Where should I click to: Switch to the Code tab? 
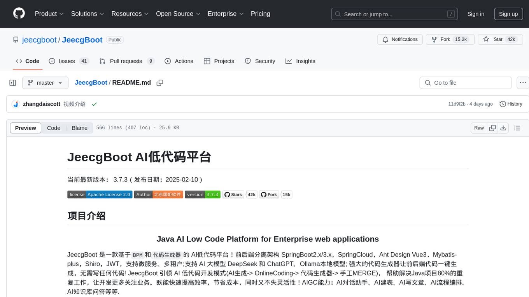tap(28, 61)
